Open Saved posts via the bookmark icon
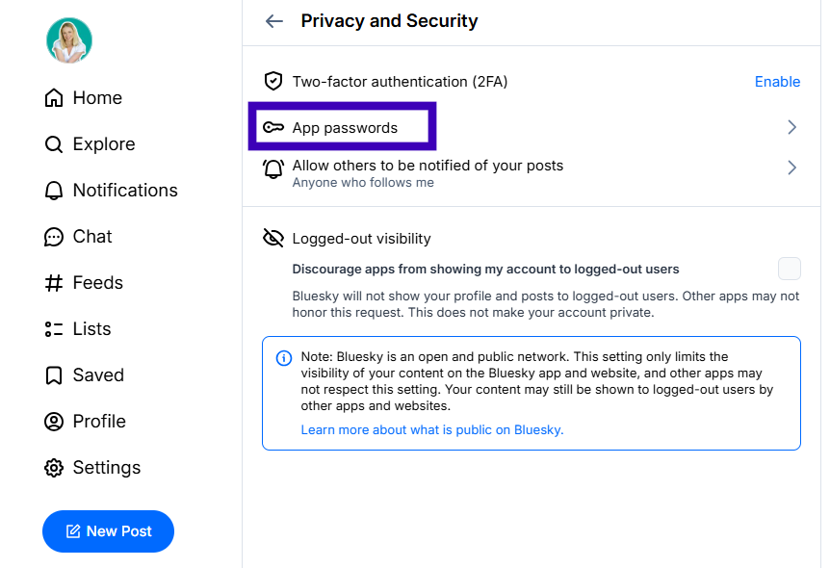 click(53, 374)
